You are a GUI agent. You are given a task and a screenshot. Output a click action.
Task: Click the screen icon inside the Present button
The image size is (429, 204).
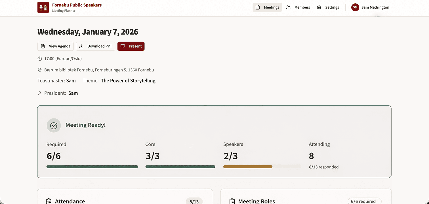point(122,46)
